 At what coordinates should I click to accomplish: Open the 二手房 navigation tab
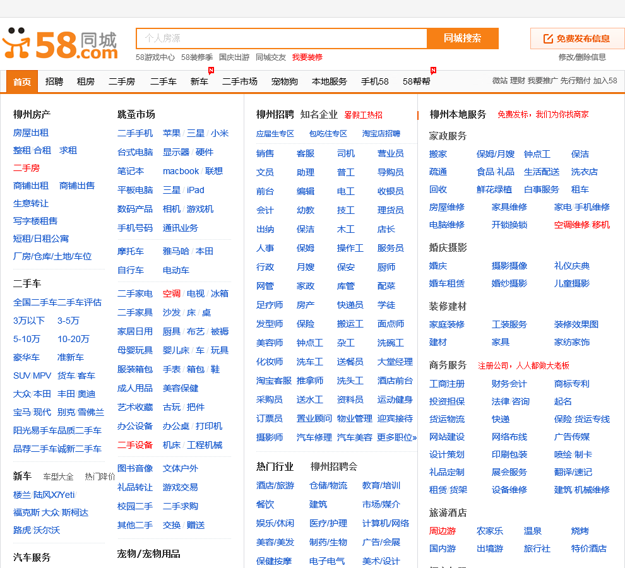122,81
